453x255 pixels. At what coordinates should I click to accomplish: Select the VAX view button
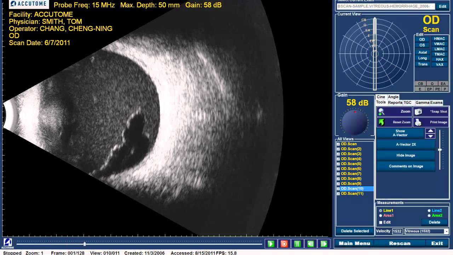click(440, 65)
